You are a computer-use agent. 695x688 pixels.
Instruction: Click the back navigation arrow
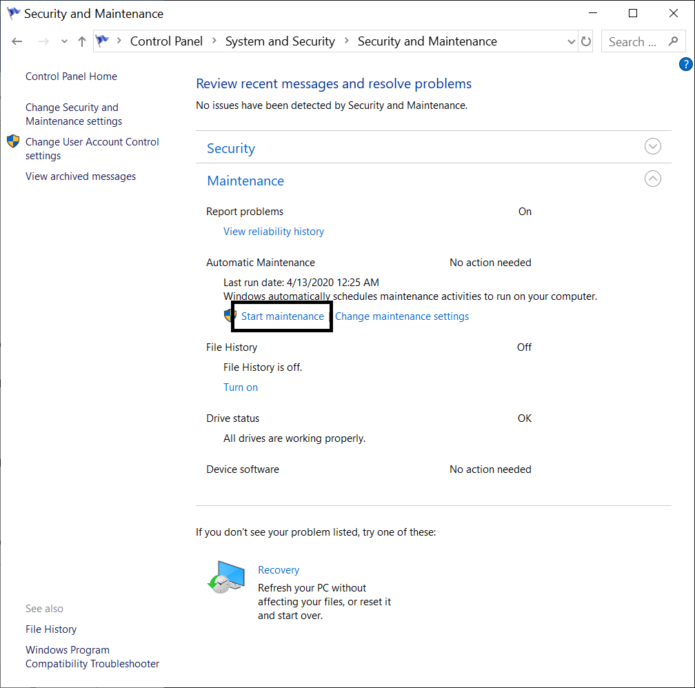(x=17, y=41)
